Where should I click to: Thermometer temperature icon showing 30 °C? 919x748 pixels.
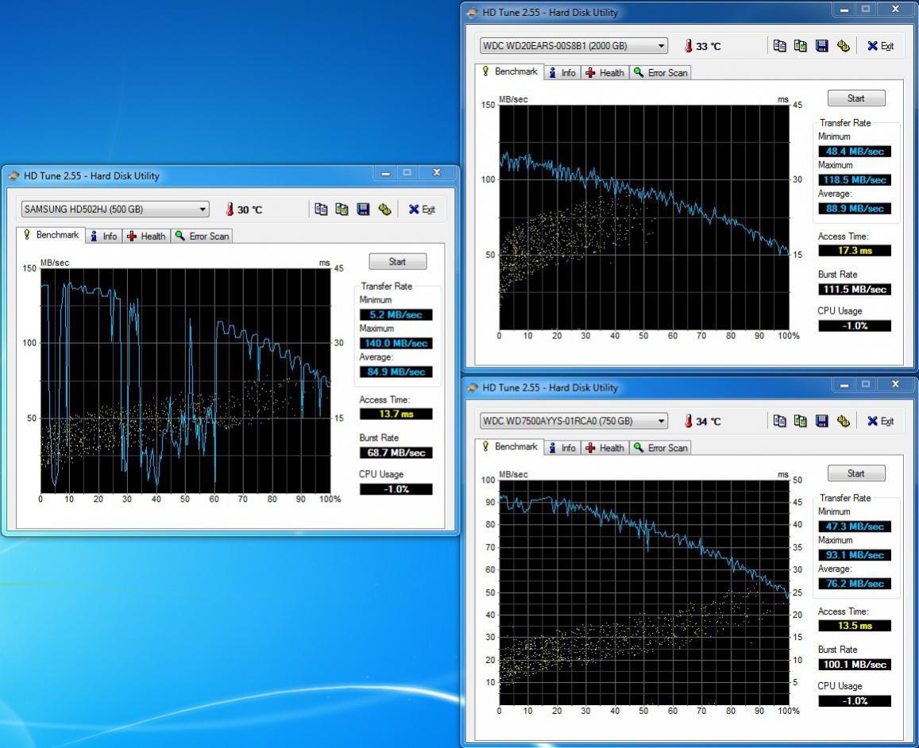pyautogui.click(x=230, y=209)
